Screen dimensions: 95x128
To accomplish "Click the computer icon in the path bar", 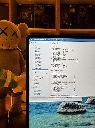I will click(51, 96).
